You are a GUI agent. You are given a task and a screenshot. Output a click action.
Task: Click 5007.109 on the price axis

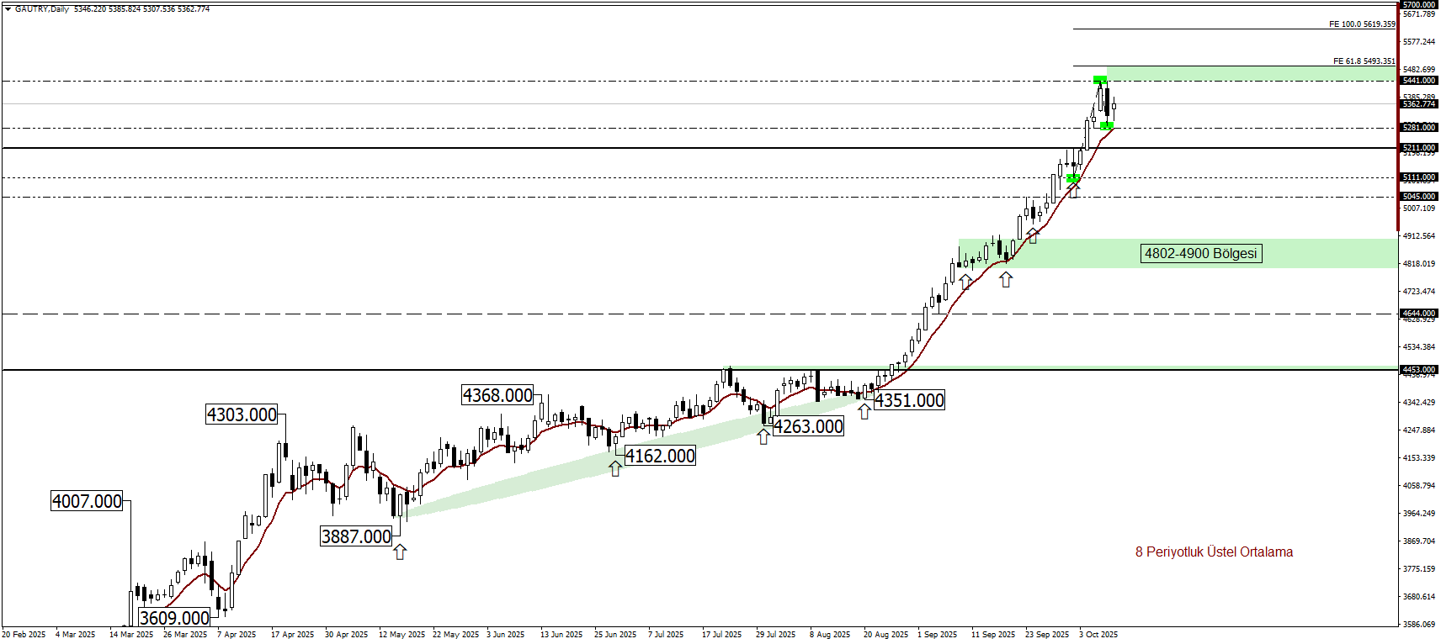coord(1419,209)
